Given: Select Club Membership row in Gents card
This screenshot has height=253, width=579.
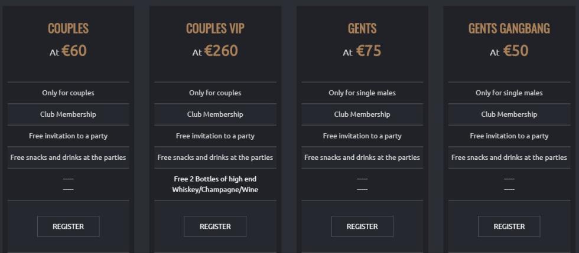Looking at the screenshot, I should (362, 114).
